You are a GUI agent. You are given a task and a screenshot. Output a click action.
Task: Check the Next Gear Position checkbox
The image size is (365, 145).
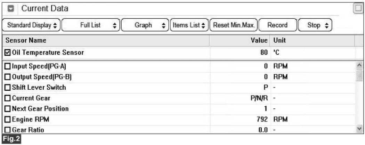point(8,109)
